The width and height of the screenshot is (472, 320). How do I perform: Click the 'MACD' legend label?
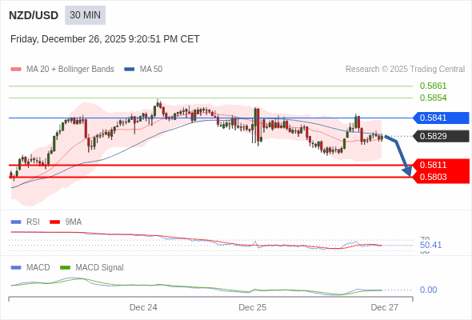(x=38, y=268)
